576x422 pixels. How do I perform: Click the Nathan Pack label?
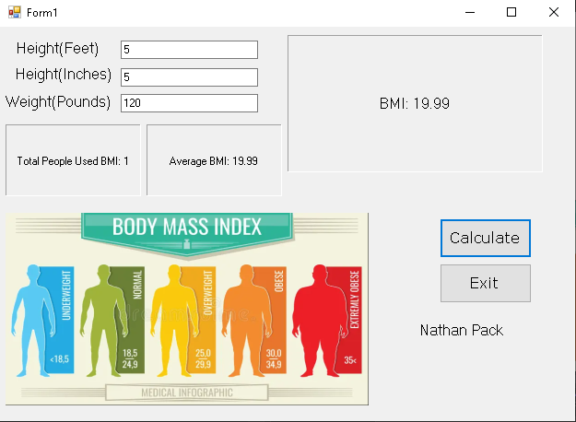pyautogui.click(x=462, y=330)
